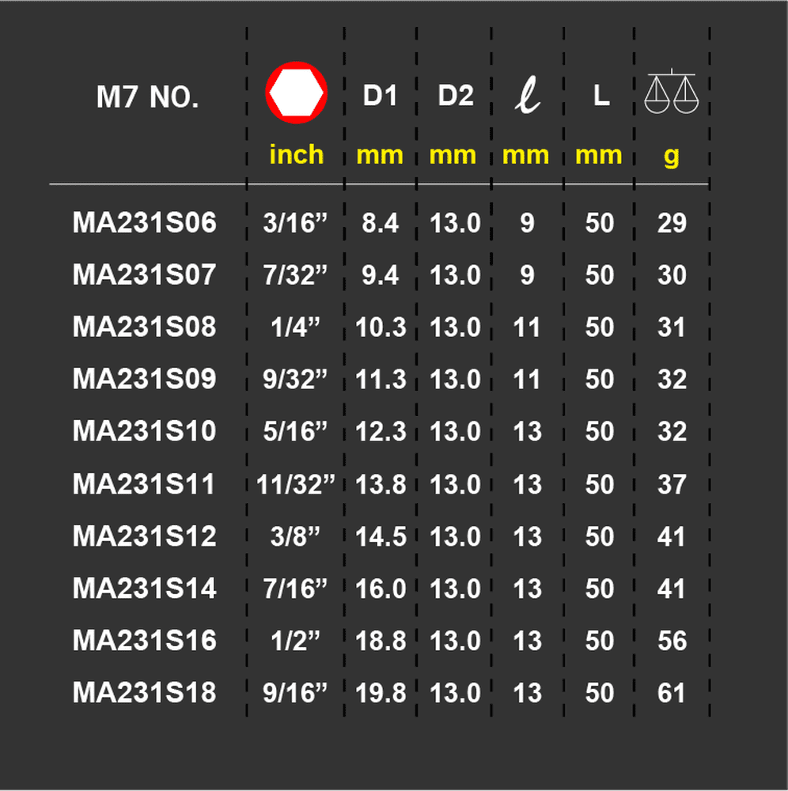This screenshot has width=788, height=791.
Task: Click the D1 column header
Action: [x=380, y=96]
